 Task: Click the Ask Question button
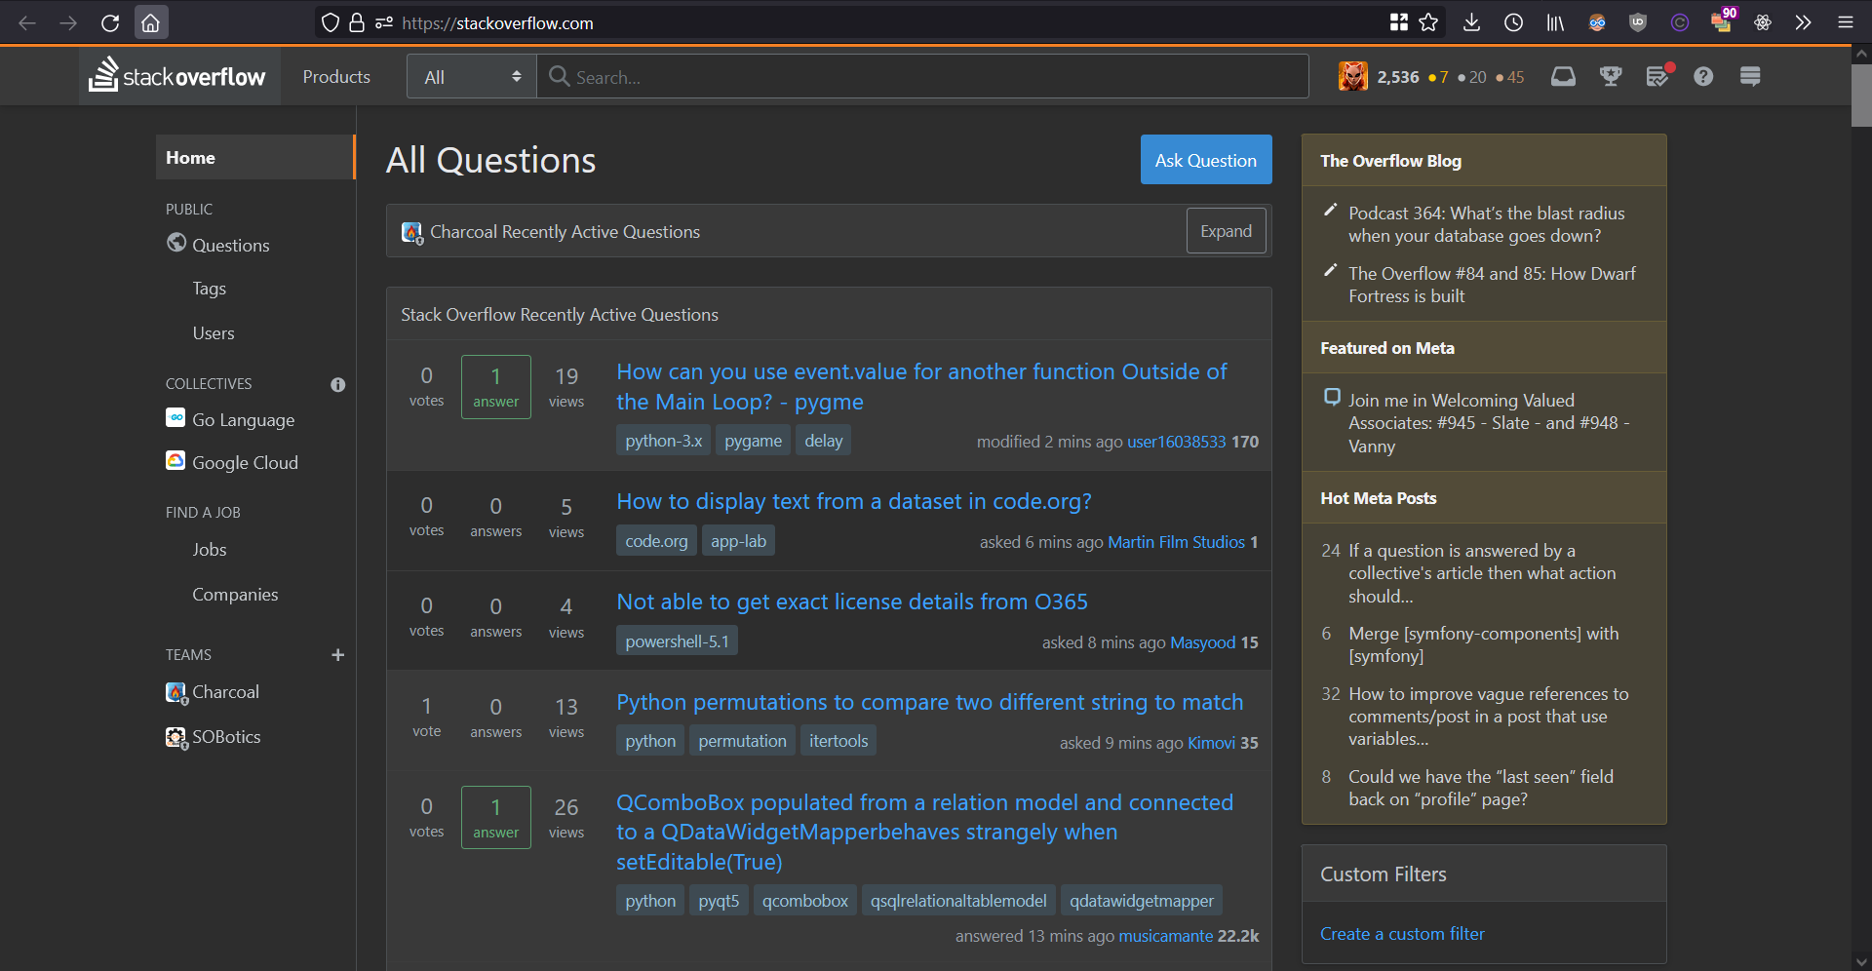[x=1206, y=160]
